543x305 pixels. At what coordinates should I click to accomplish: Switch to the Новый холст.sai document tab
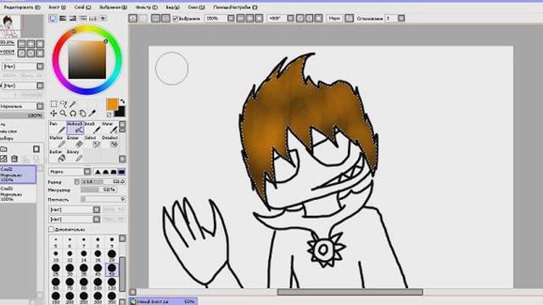point(163,302)
